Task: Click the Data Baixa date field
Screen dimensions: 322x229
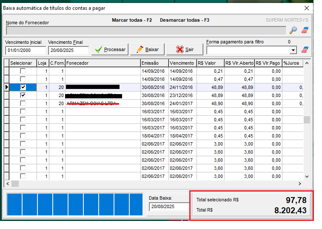Action: (168, 206)
